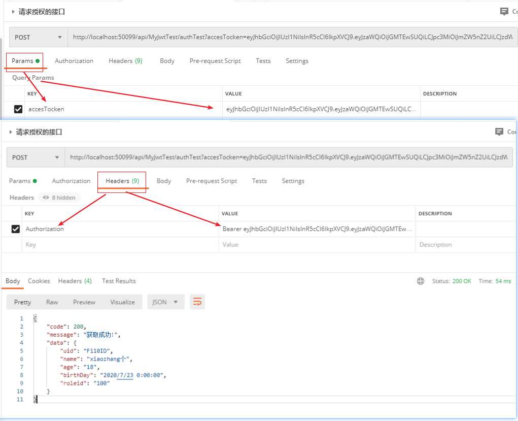
Task: Click the "age": "18" line
Action: (x=80, y=367)
